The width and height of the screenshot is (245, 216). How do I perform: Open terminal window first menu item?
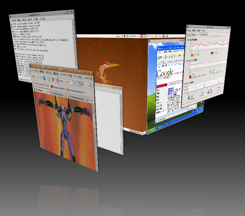pyautogui.click(x=13, y=20)
